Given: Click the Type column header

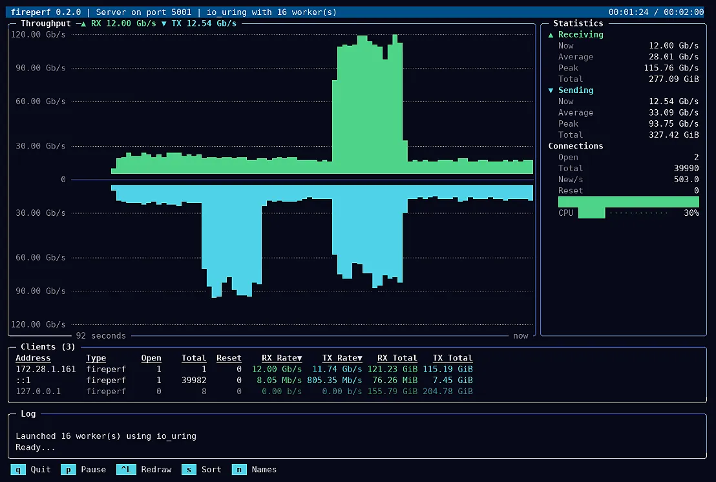Looking at the screenshot, I should point(96,358).
